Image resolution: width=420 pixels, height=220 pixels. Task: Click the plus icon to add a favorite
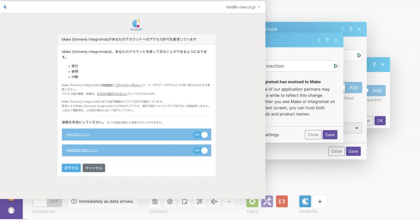[320, 202]
